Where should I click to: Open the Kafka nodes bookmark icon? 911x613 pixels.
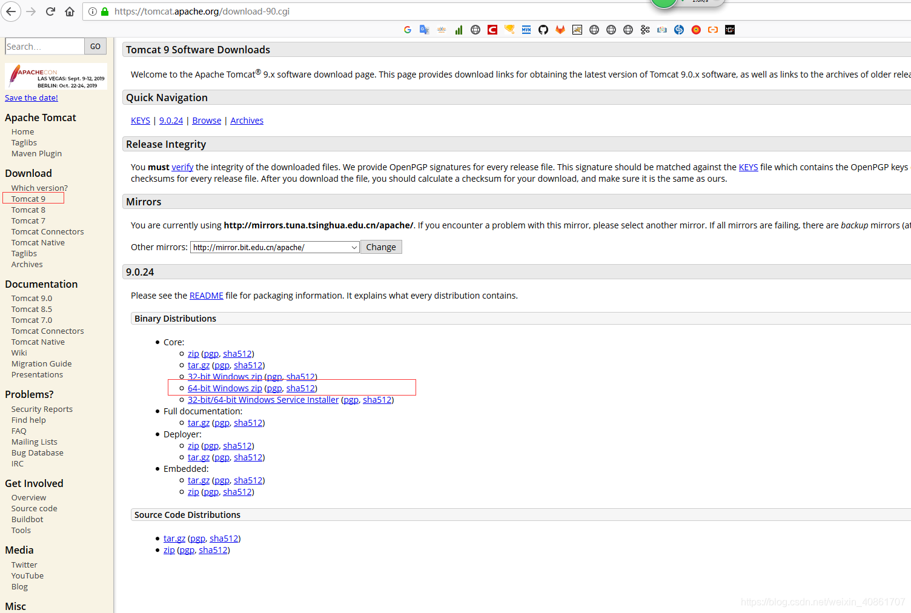tap(645, 30)
